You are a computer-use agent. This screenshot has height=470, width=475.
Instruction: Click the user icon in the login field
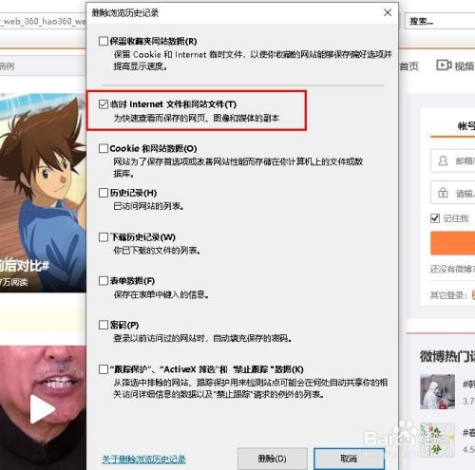pos(443,160)
